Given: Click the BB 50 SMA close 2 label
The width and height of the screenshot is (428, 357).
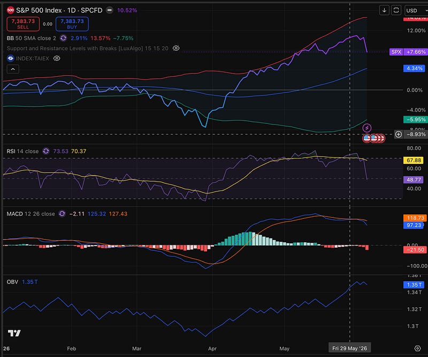Looking at the screenshot, I should click(x=32, y=38).
